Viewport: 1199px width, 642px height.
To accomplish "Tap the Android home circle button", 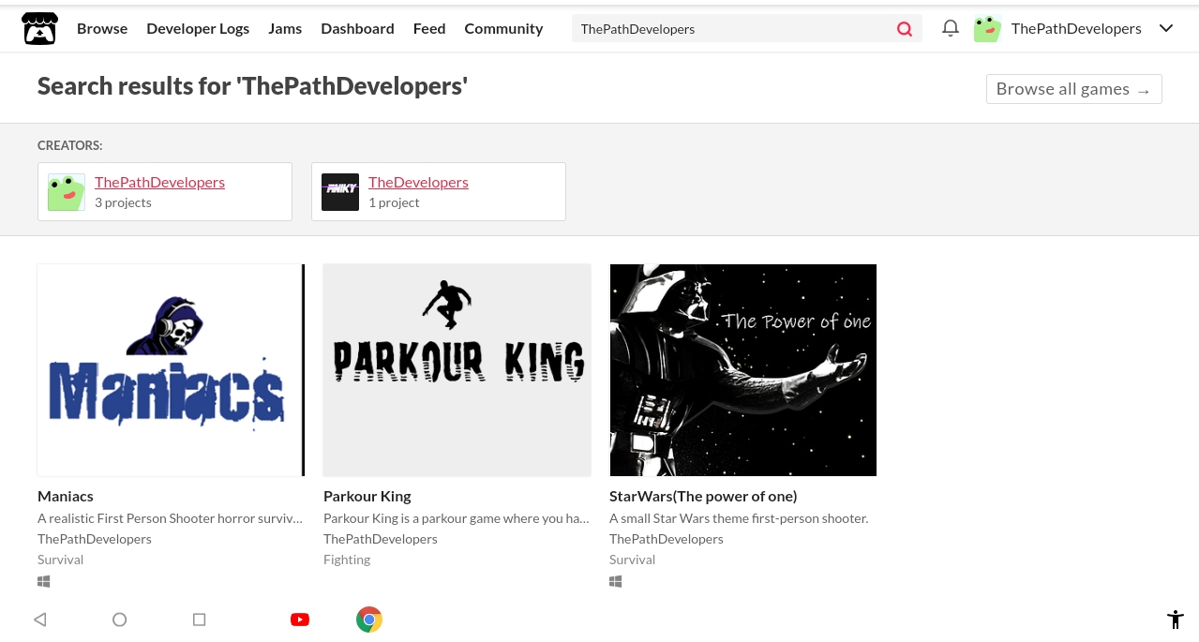I will [x=119, y=620].
